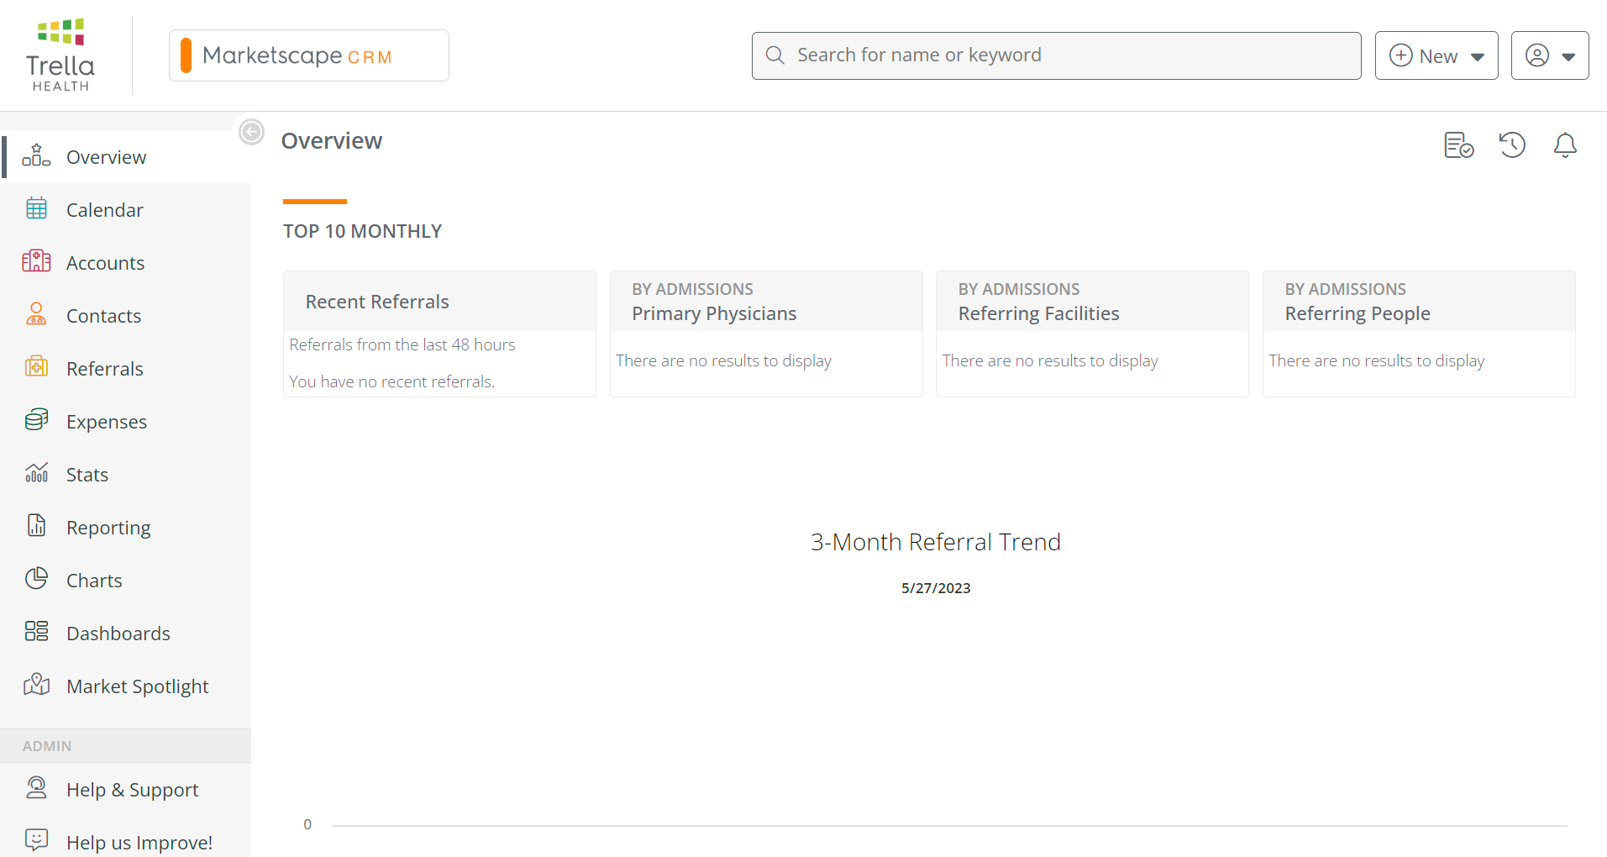Focus the name or keyword search field
Image resolution: width=1607 pixels, height=857 pixels.
pos(1056,55)
